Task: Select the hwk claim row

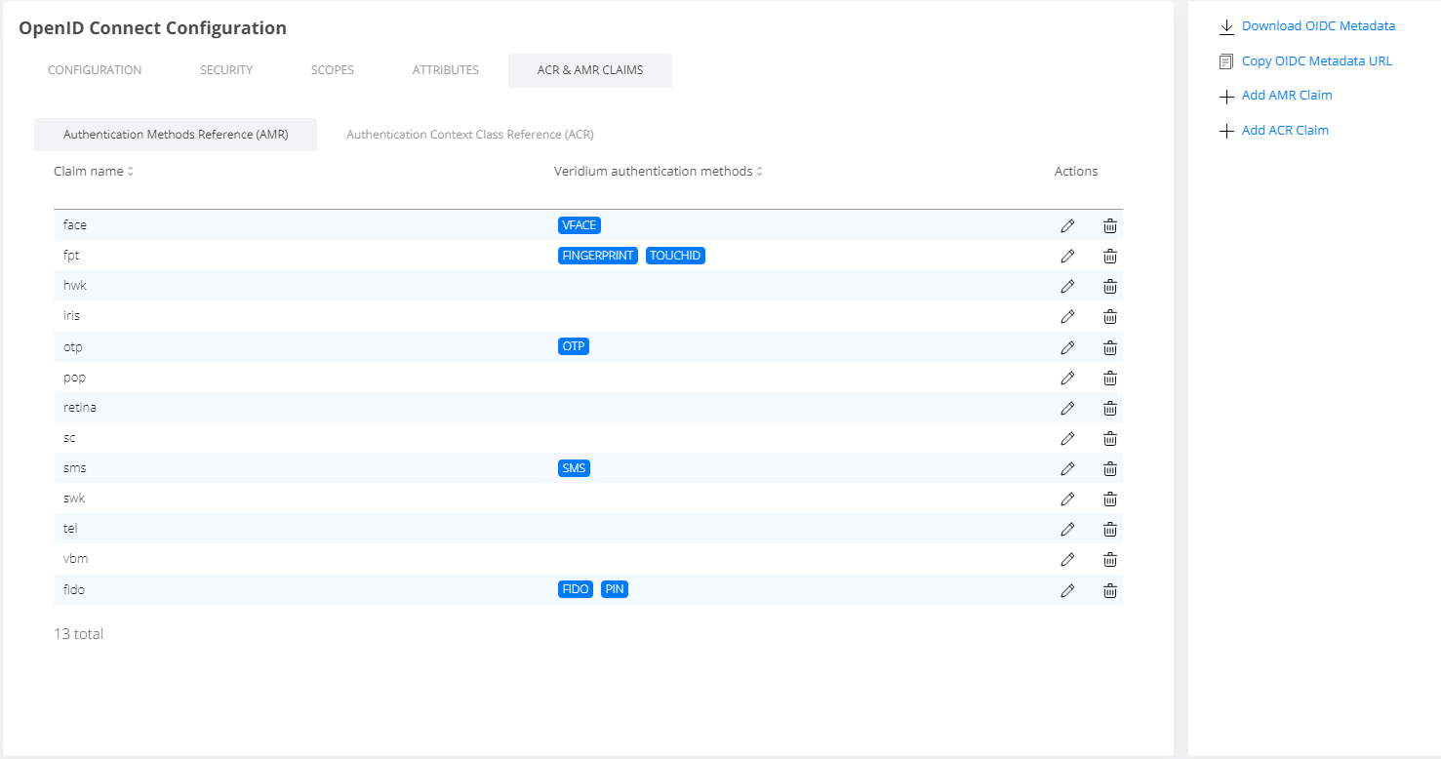Action: [75, 286]
